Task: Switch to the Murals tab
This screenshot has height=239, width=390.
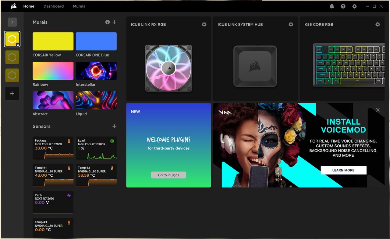Action: [x=79, y=6]
